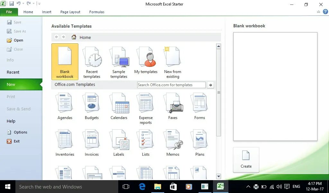Open the Labels template category
This screenshot has width=329, height=193.
pos(119,143)
